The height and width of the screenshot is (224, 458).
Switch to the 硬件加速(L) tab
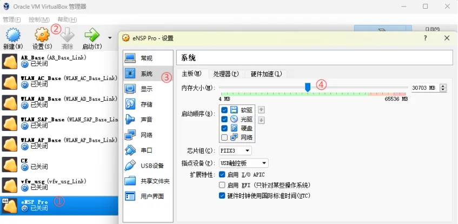point(266,74)
